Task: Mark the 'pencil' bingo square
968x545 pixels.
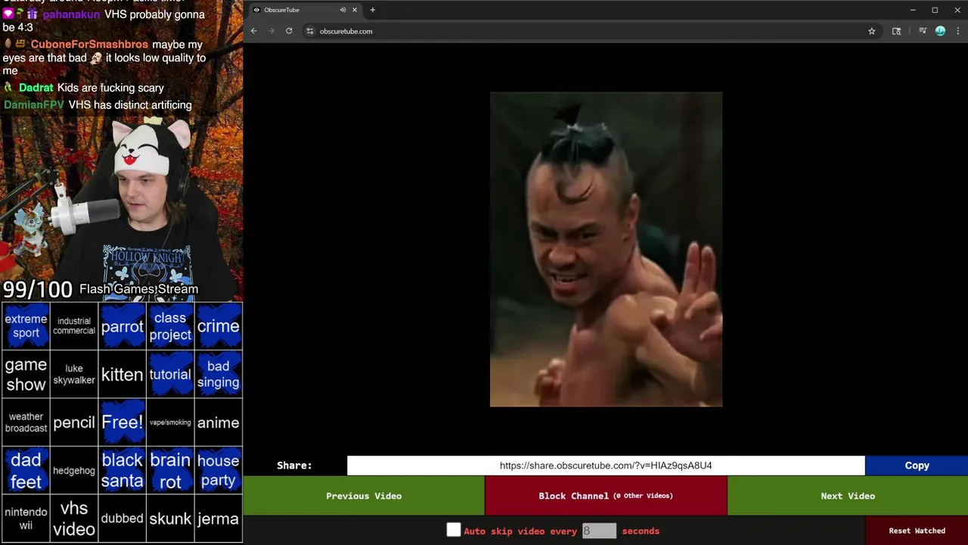Action: 74,422
